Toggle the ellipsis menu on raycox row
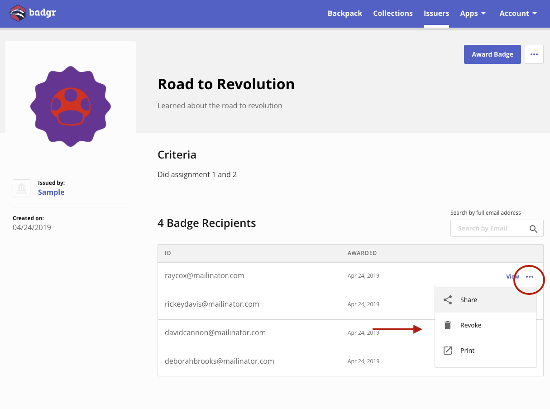550x409 pixels. pos(530,277)
